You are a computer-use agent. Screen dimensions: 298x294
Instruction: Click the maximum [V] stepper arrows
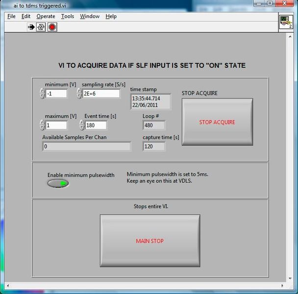(42, 125)
